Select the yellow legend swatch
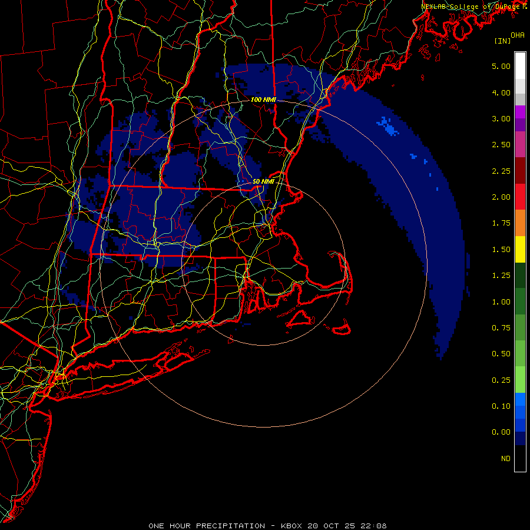This screenshot has height=530, width=530. tap(520, 249)
